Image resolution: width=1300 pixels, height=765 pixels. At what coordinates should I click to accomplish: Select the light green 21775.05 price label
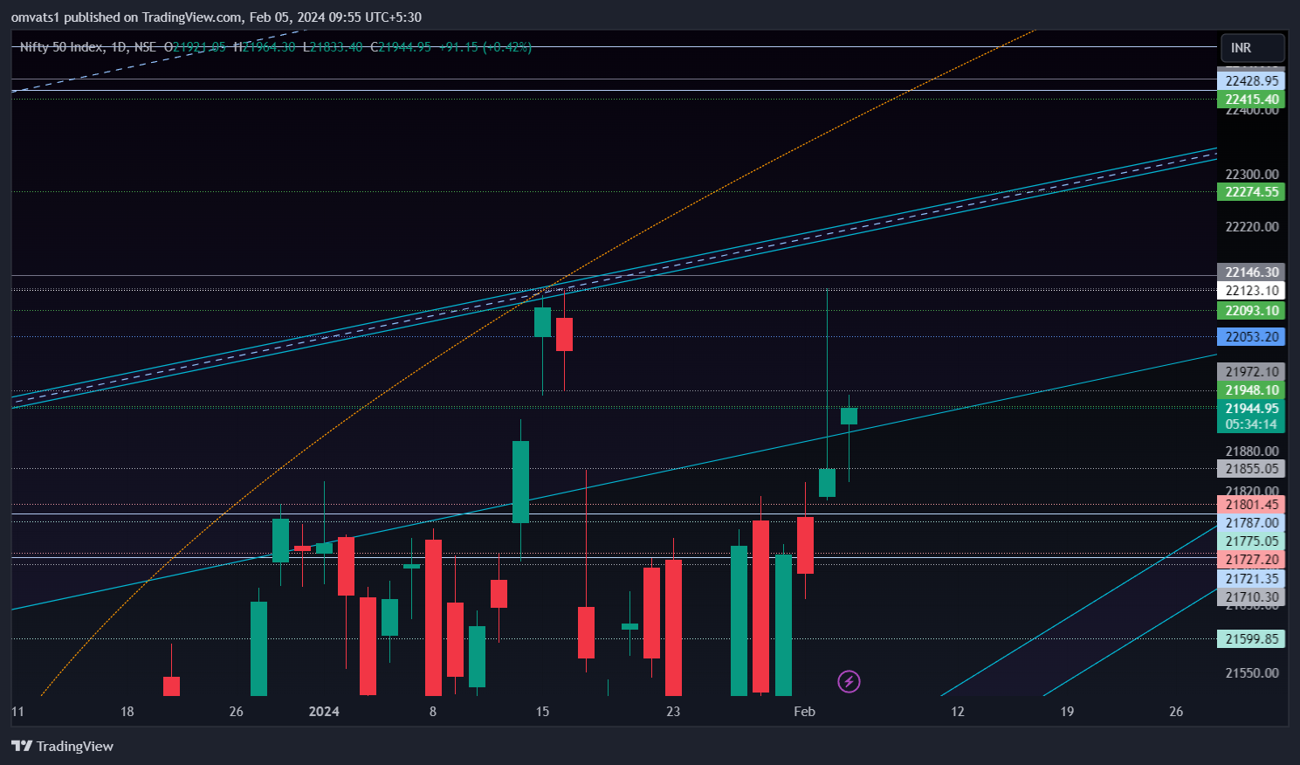pyautogui.click(x=1251, y=541)
